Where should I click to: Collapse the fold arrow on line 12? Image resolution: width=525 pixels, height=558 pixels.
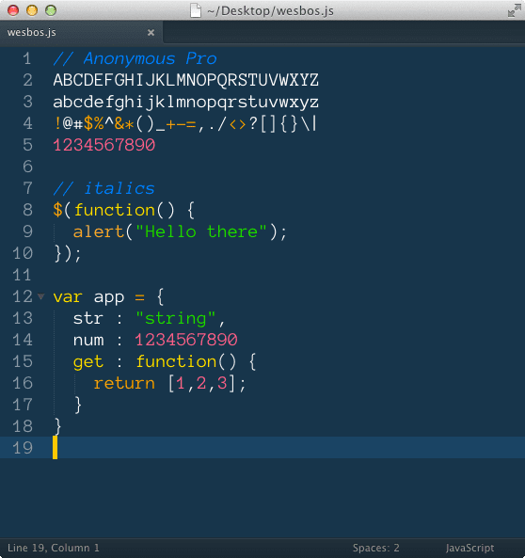[41, 296]
